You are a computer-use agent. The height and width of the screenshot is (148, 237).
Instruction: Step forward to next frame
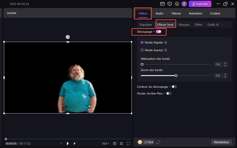(x=74, y=144)
